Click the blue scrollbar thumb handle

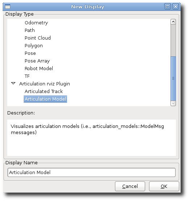click(173, 79)
